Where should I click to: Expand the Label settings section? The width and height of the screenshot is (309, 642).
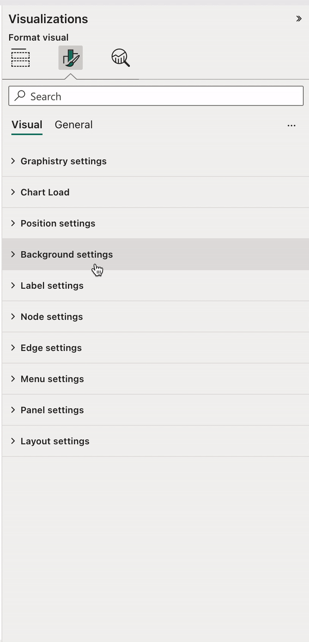click(52, 286)
